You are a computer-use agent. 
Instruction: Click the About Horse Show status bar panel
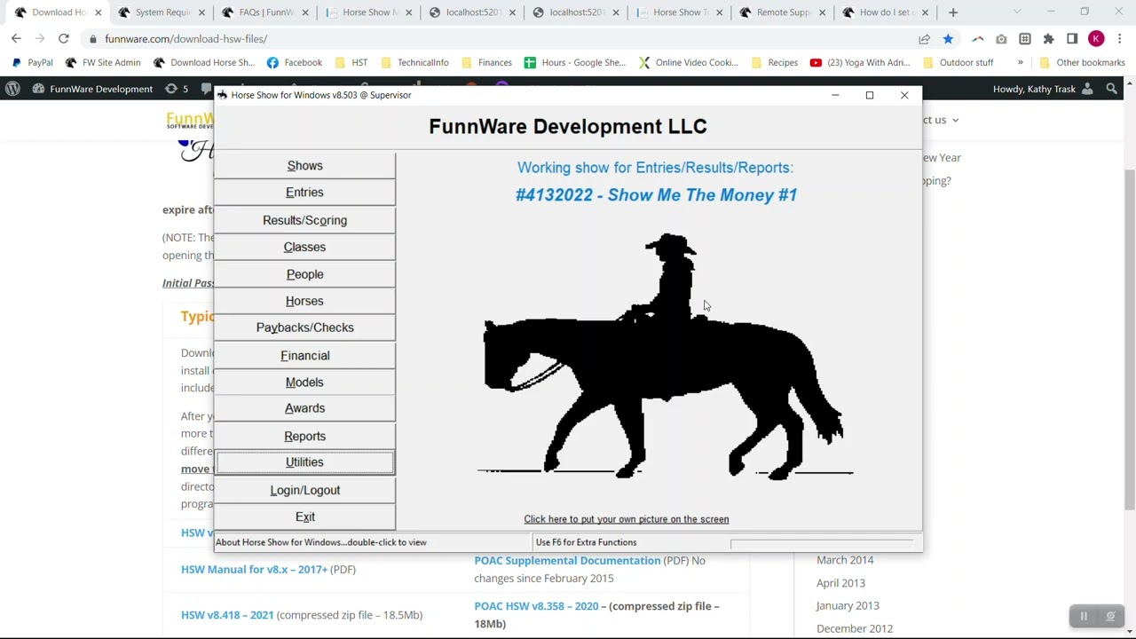click(372, 542)
